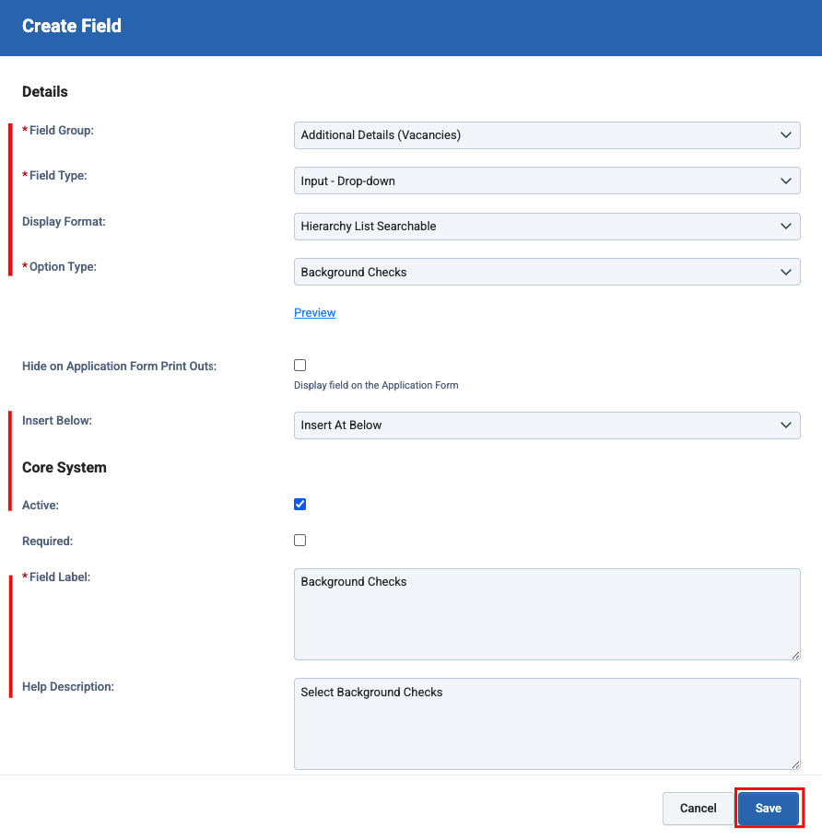The width and height of the screenshot is (822, 839).
Task: Click the Option Type dropdown chevron icon
Action: [x=787, y=272]
